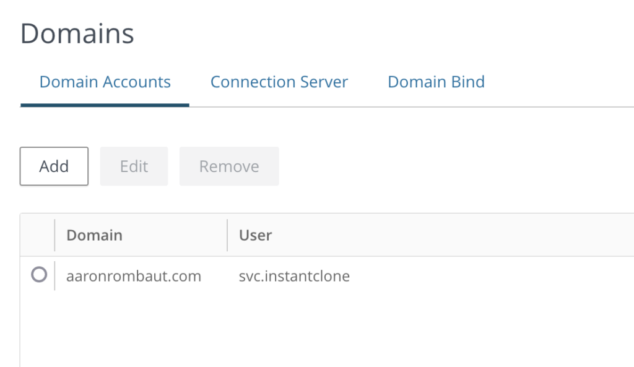Click the aaronrombaut.com domain cell
The width and height of the screenshot is (634, 367).
tap(134, 276)
